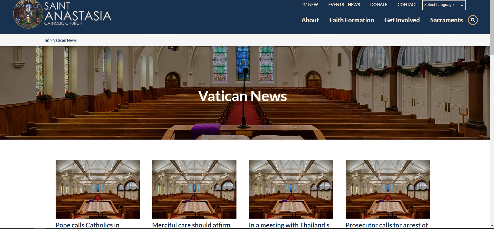Open the Faith Formation menu

pos(352,20)
